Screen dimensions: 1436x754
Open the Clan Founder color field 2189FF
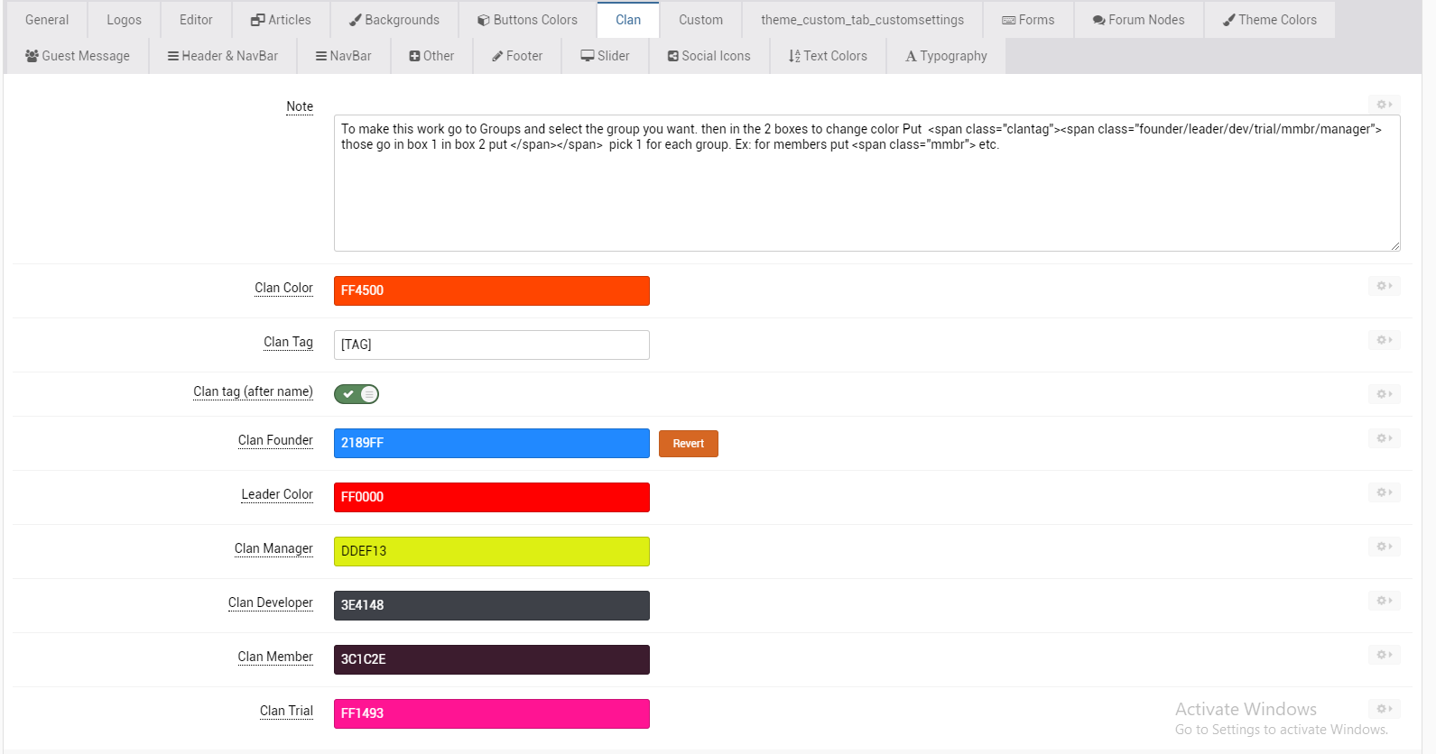pos(492,443)
